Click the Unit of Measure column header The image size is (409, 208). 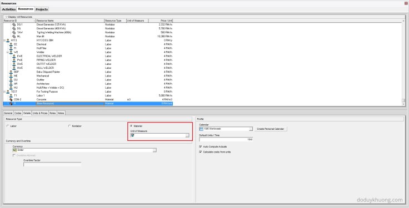click(137, 21)
